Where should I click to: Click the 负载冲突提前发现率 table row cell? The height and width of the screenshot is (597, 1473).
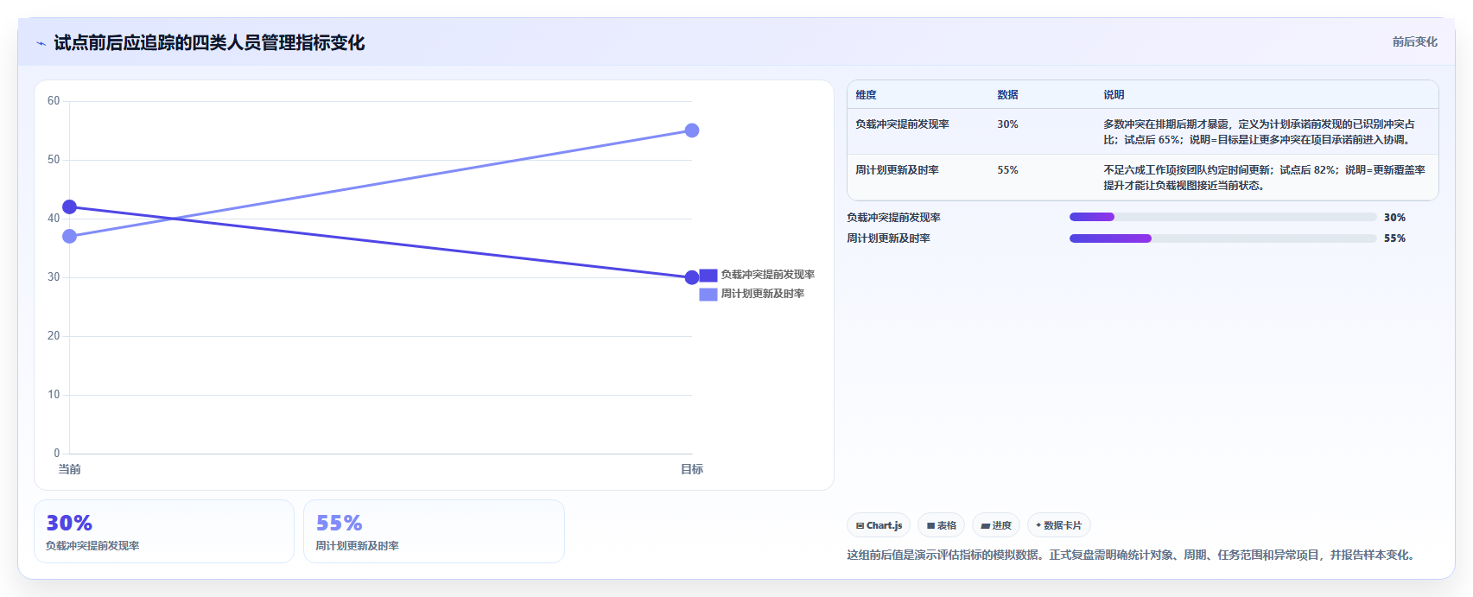[x=902, y=124]
